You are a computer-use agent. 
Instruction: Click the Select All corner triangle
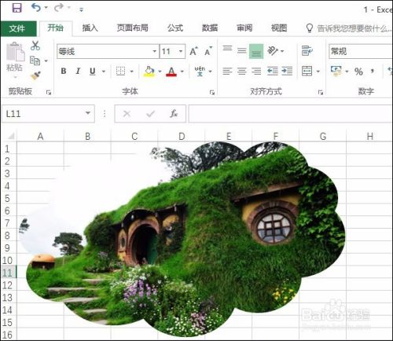click(10, 136)
